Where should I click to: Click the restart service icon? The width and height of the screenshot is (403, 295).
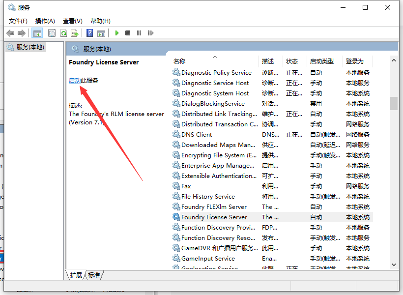pos(150,33)
